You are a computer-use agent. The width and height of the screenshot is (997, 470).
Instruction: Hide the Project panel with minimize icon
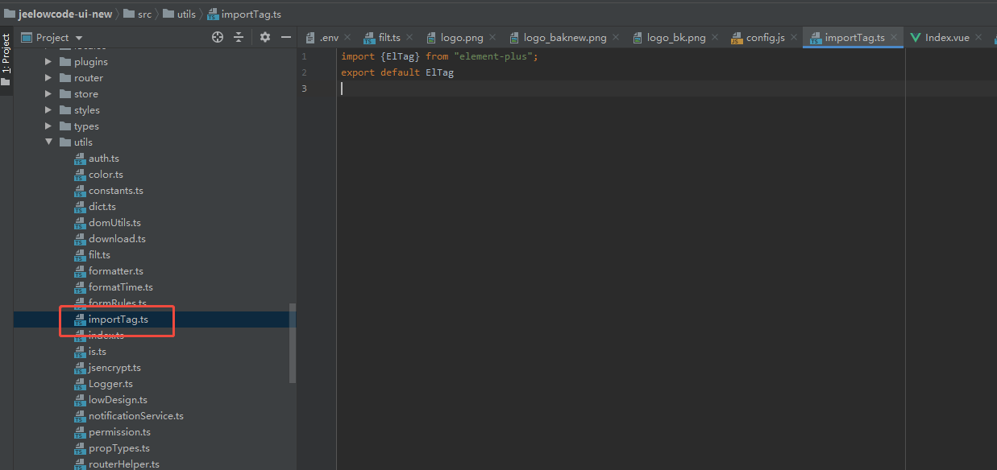click(285, 37)
